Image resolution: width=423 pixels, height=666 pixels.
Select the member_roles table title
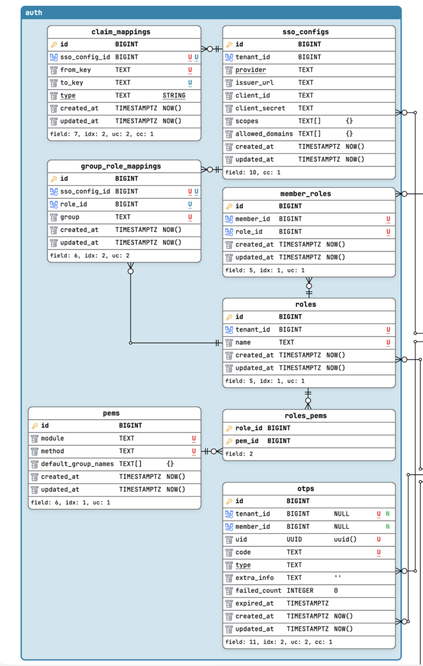(306, 194)
